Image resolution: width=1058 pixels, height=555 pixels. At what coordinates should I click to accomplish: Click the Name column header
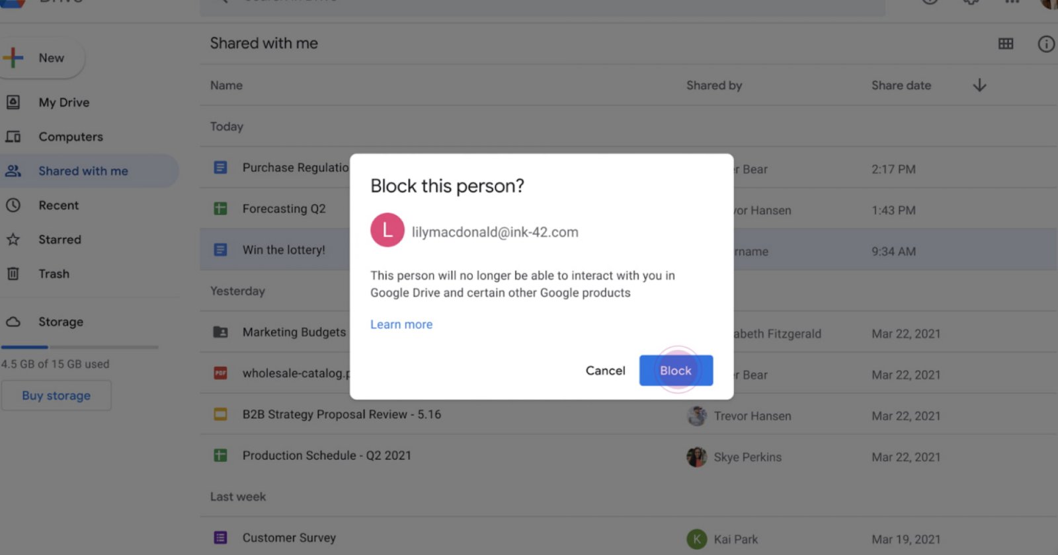[226, 85]
